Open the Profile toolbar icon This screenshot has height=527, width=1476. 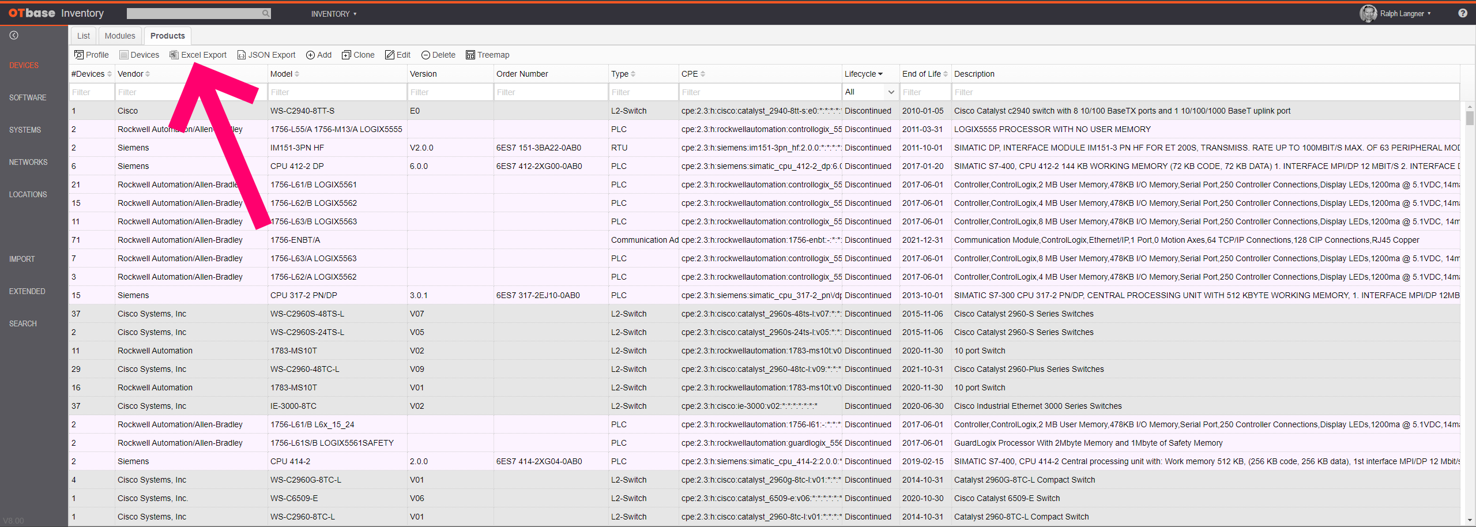click(x=79, y=55)
